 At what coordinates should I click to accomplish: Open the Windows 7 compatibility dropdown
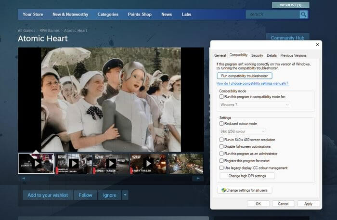(x=255, y=104)
